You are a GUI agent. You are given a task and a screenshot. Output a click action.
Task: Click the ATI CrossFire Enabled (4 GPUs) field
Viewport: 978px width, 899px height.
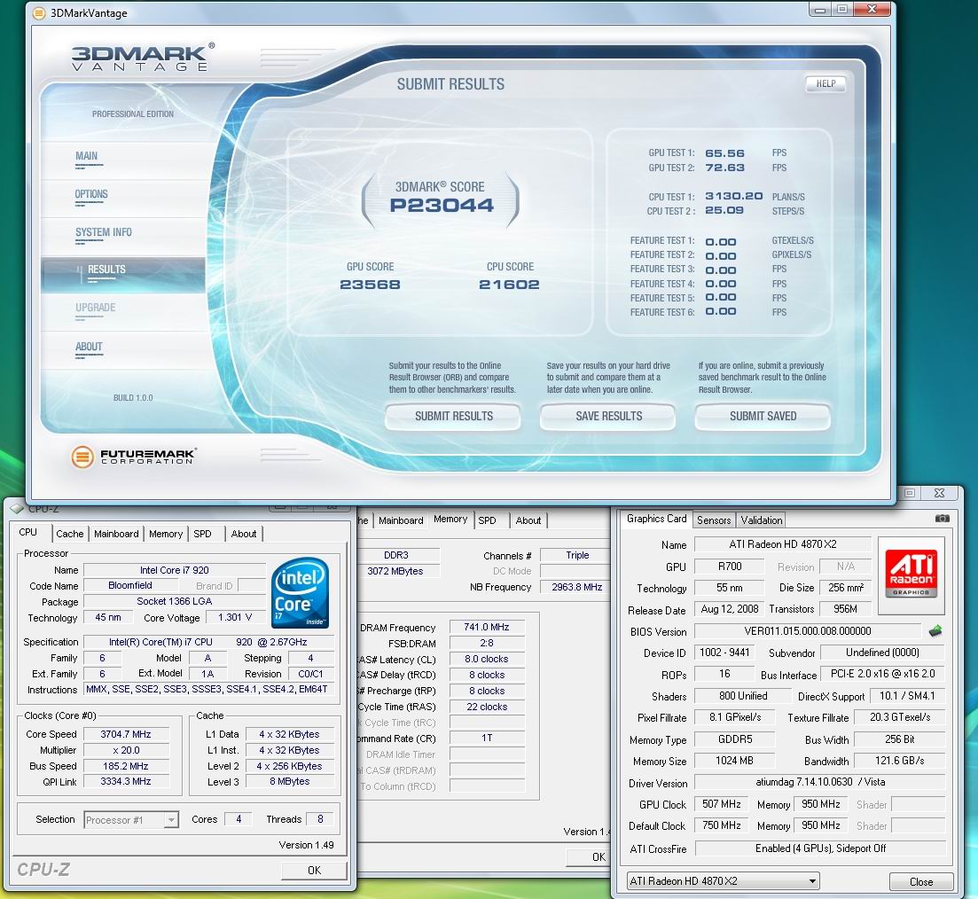(820, 848)
